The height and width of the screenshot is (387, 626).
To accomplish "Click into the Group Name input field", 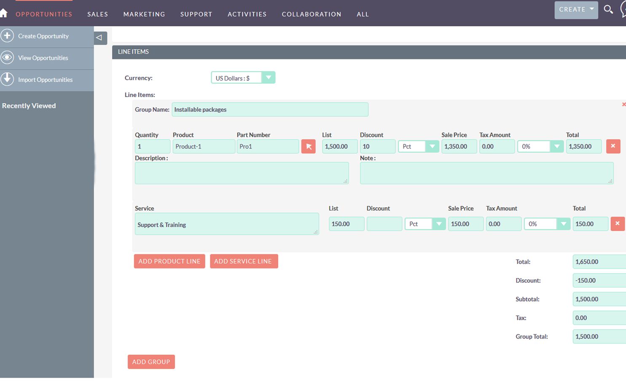I will coord(270,110).
